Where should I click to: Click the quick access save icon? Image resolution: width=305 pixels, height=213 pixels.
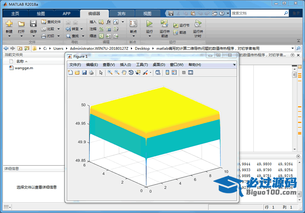tap(171, 13)
